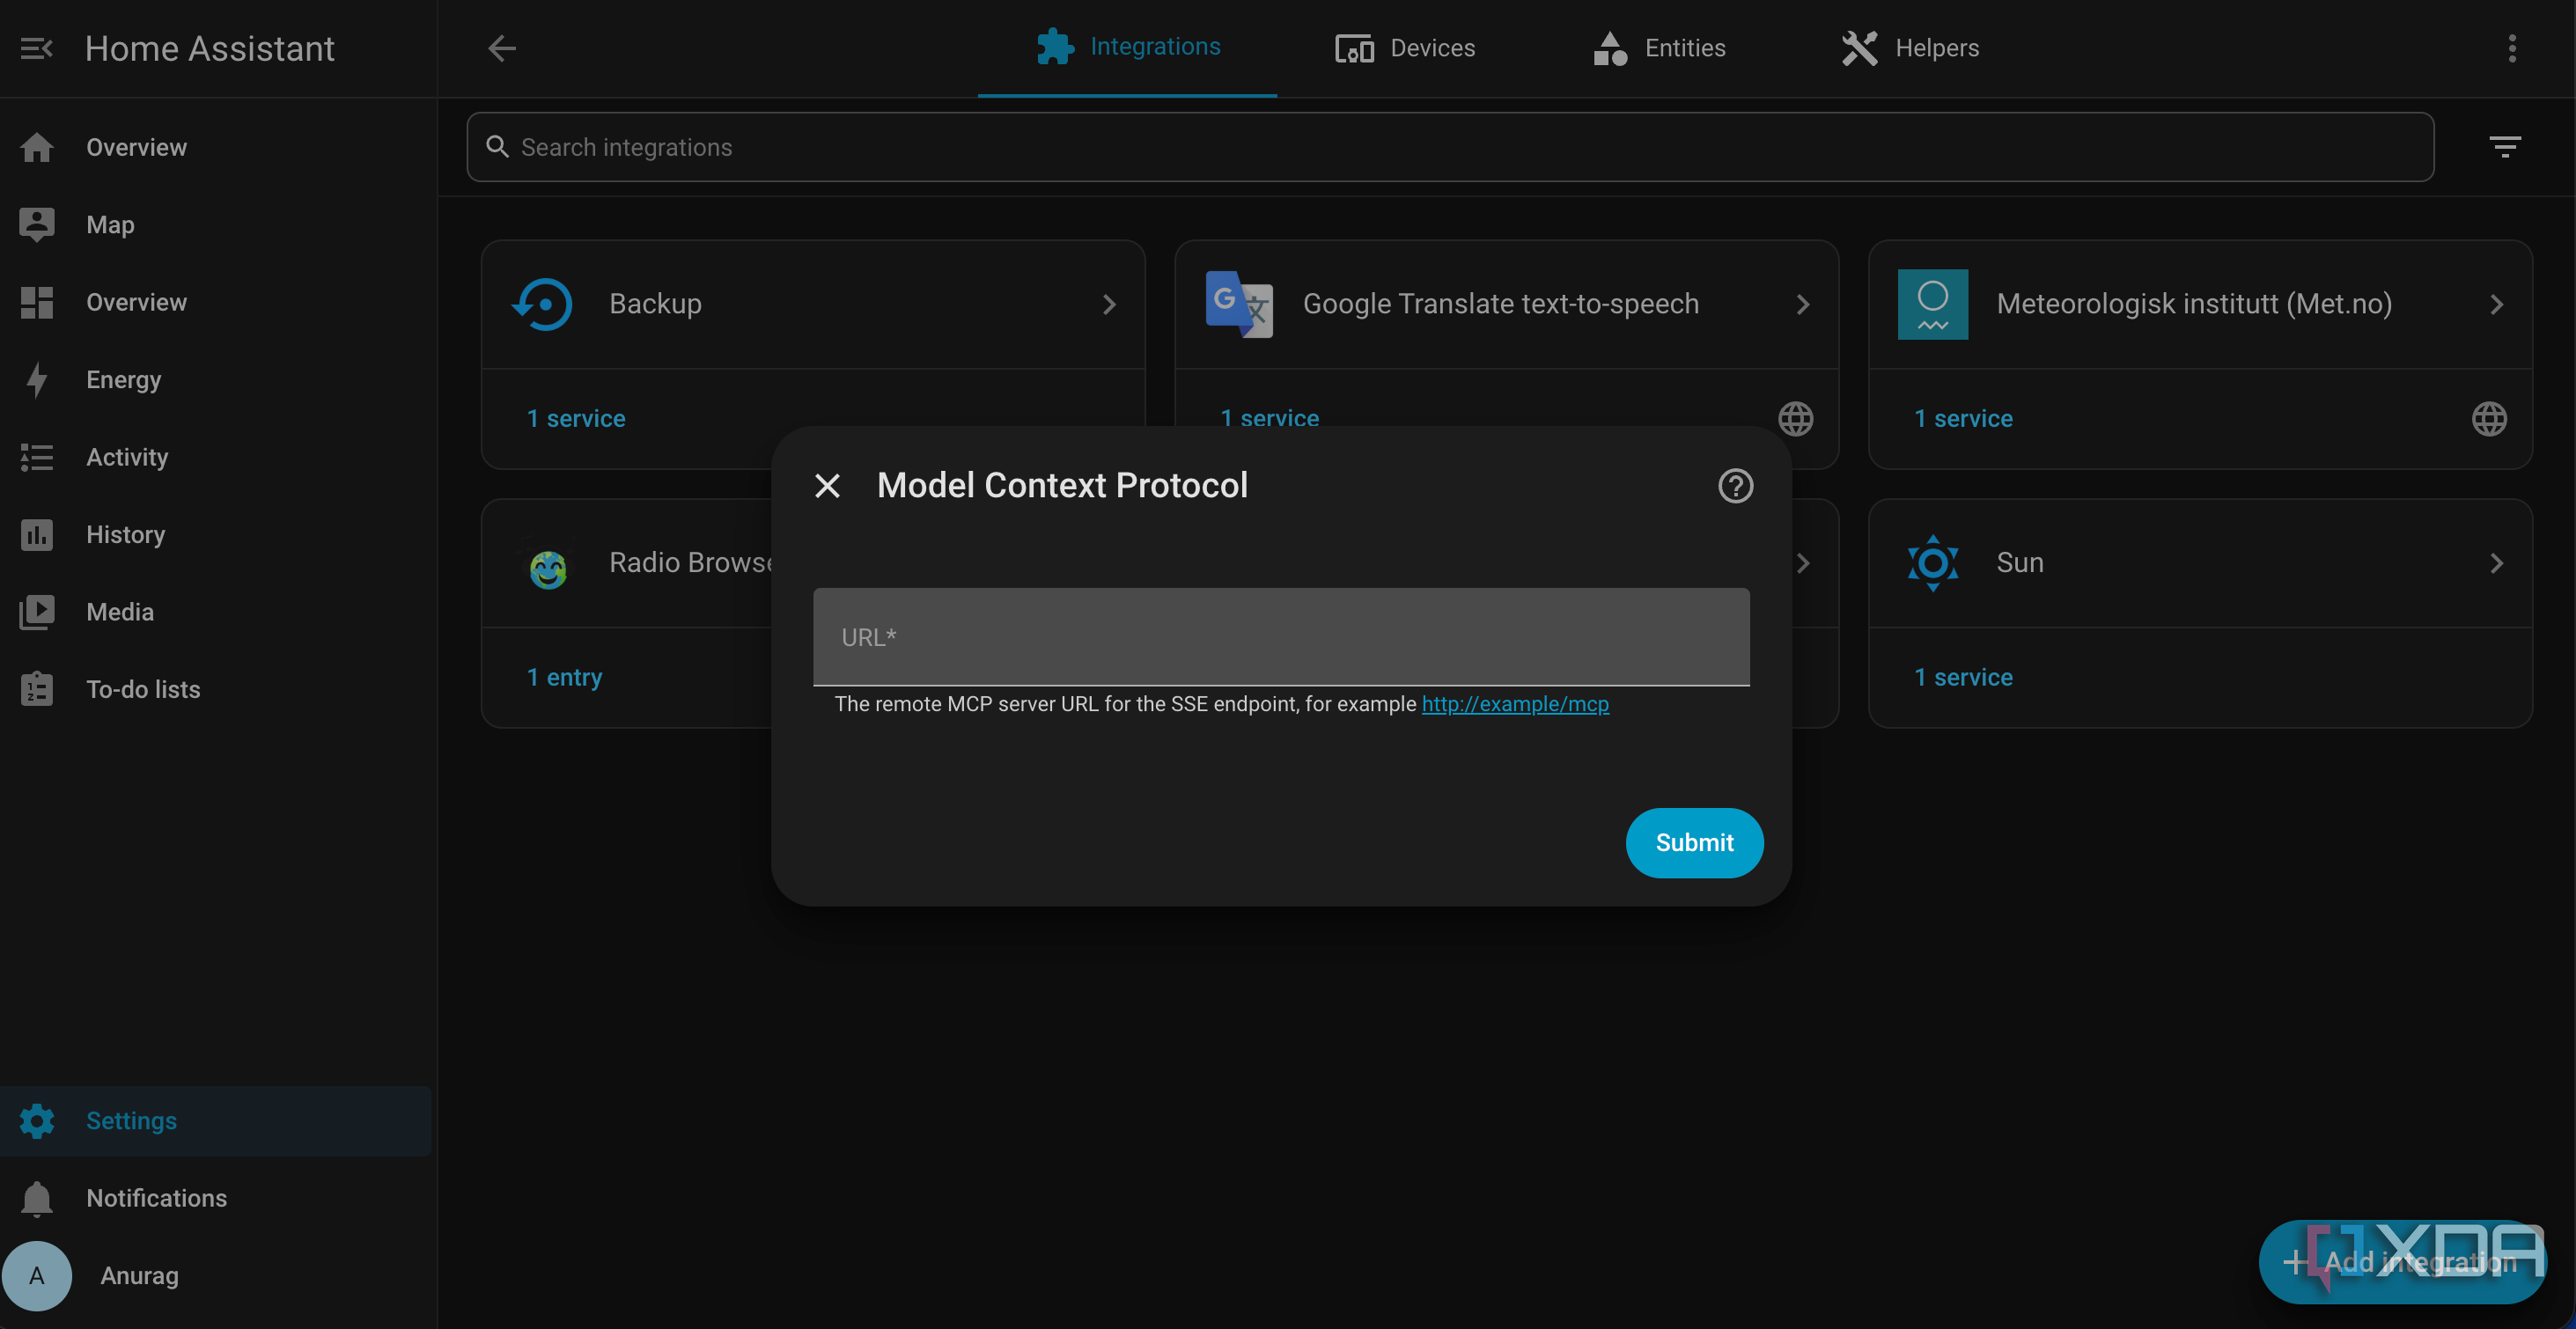
Task: Open the 1 service link under Backup
Action: pos(576,418)
